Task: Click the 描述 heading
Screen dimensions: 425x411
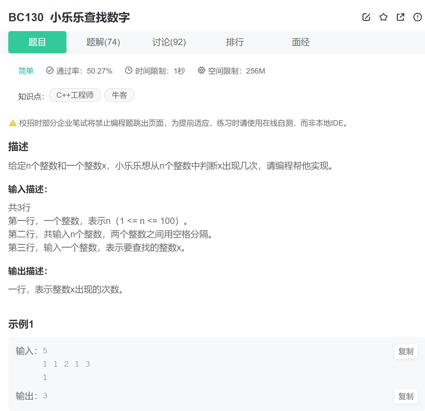Action: pos(18,147)
